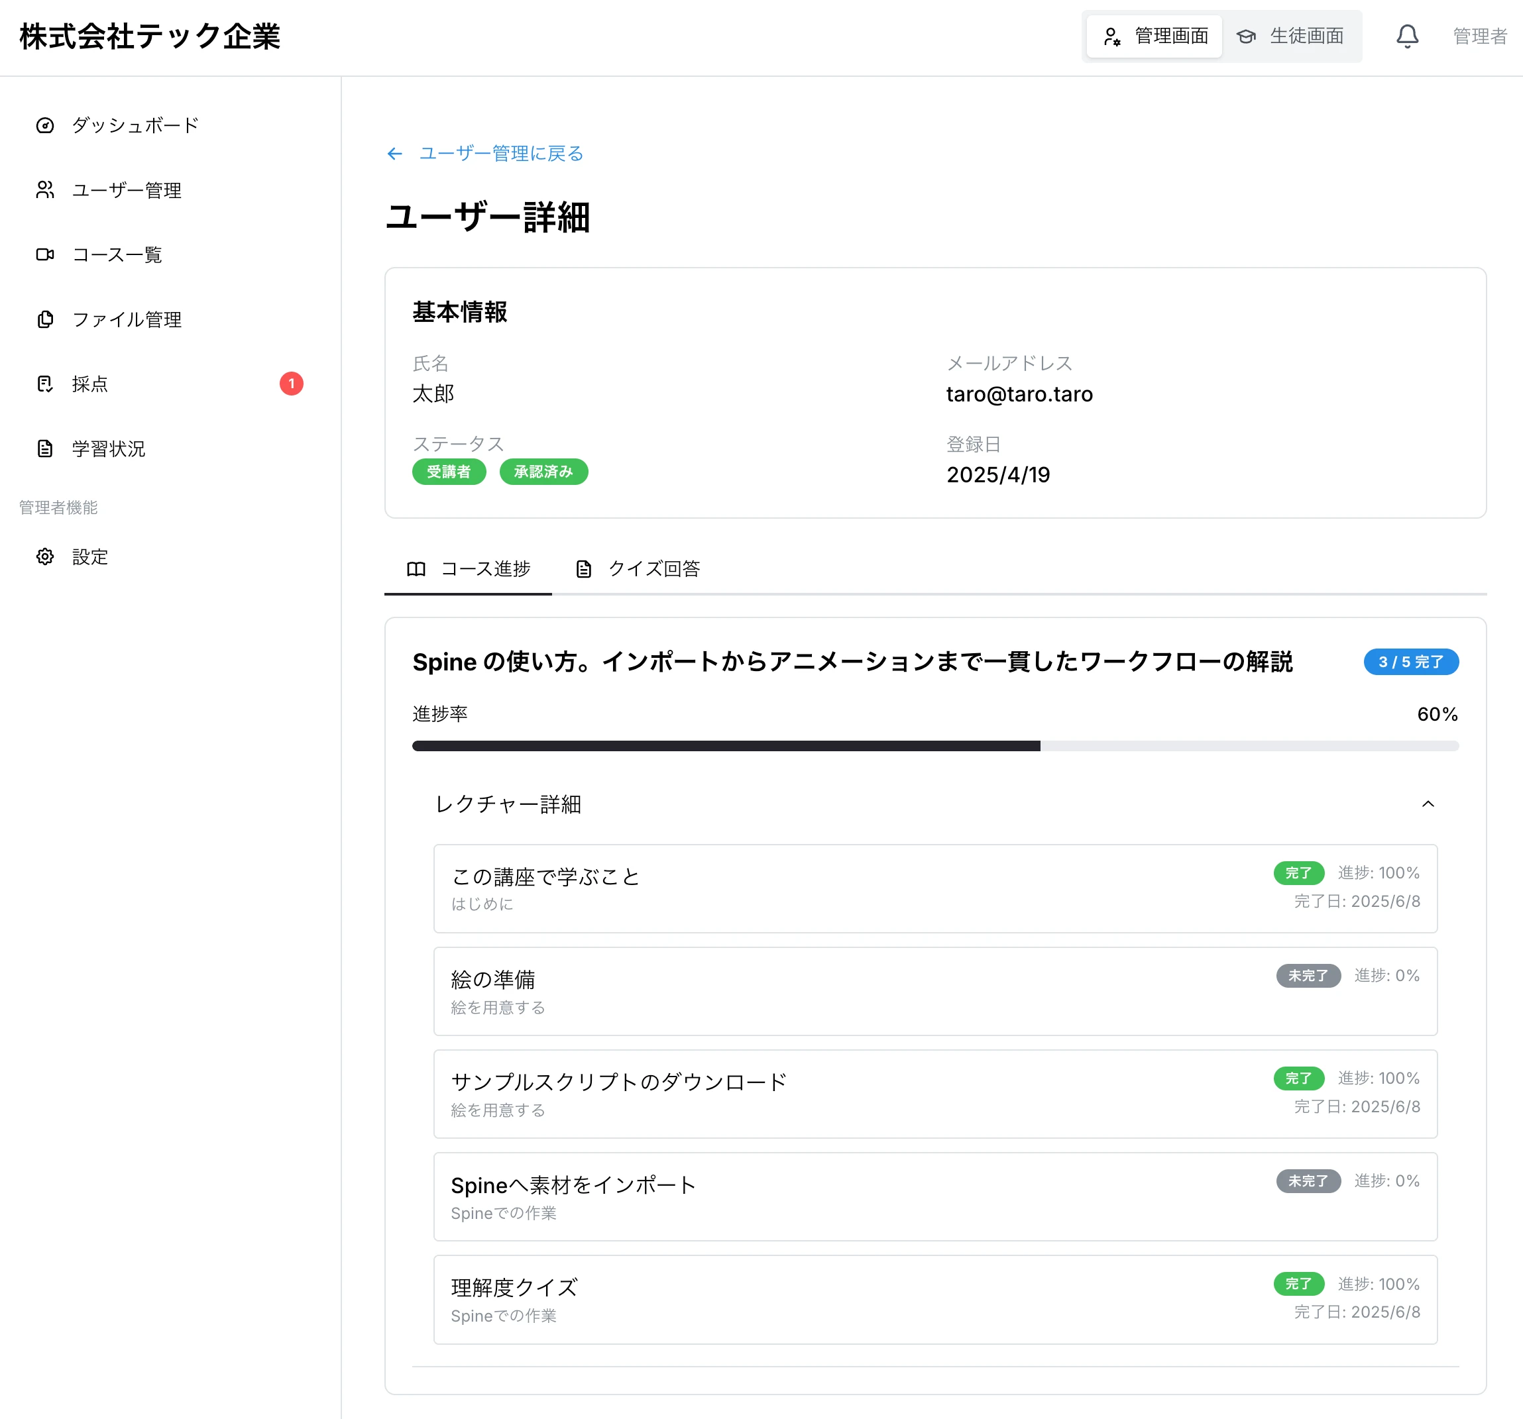
Task: Open the クイズ回答 tab
Action: tap(638, 569)
